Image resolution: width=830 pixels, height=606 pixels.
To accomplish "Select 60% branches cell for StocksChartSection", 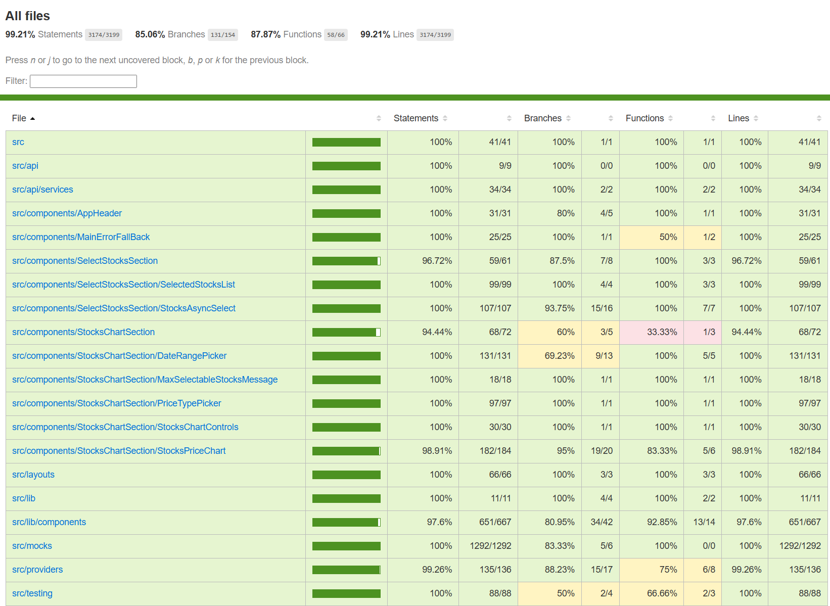I will [x=549, y=332].
